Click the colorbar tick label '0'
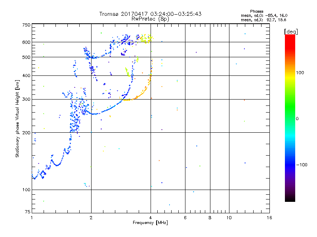This screenshot has height=237, width=317. click(297, 119)
